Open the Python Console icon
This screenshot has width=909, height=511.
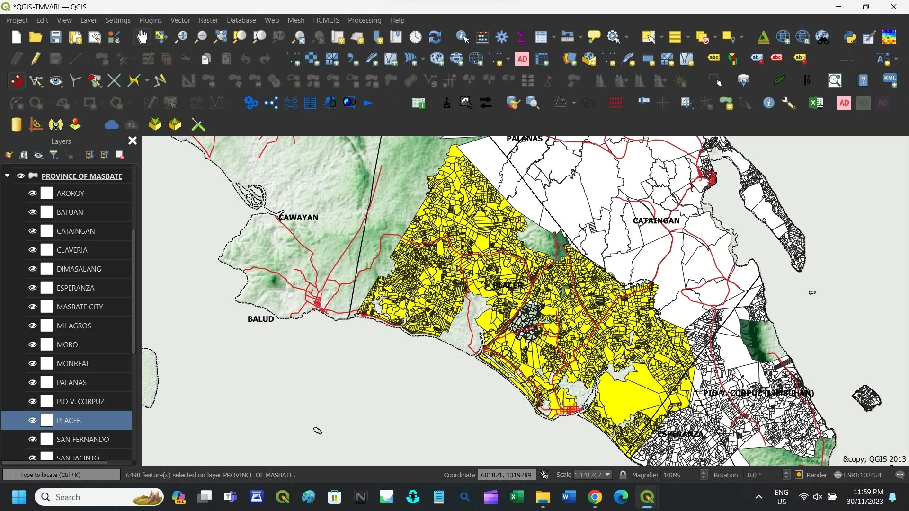click(x=849, y=37)
